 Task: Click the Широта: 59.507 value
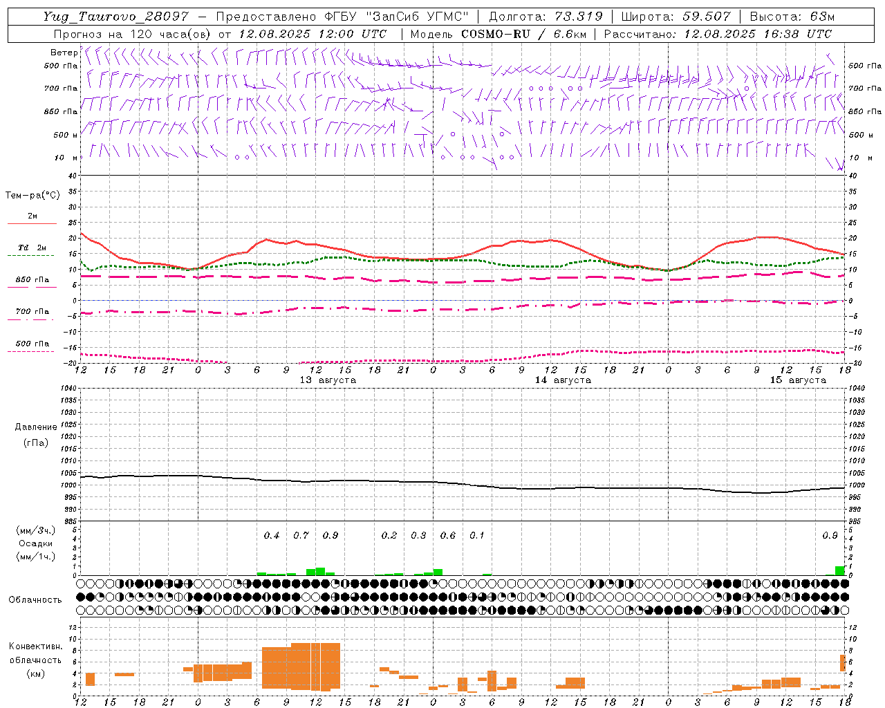click(676, 17)
